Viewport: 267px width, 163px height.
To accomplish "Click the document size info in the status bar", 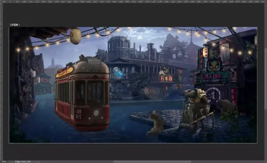I will [x=23, y=162].
